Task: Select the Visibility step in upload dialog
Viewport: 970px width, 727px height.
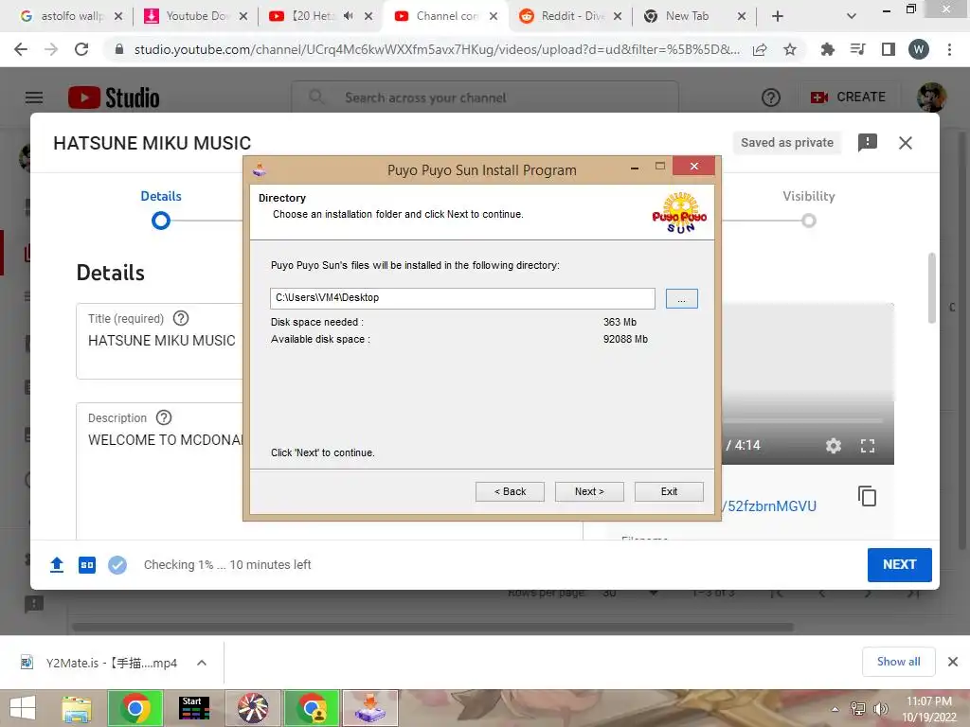Action: tap(809, 209)
